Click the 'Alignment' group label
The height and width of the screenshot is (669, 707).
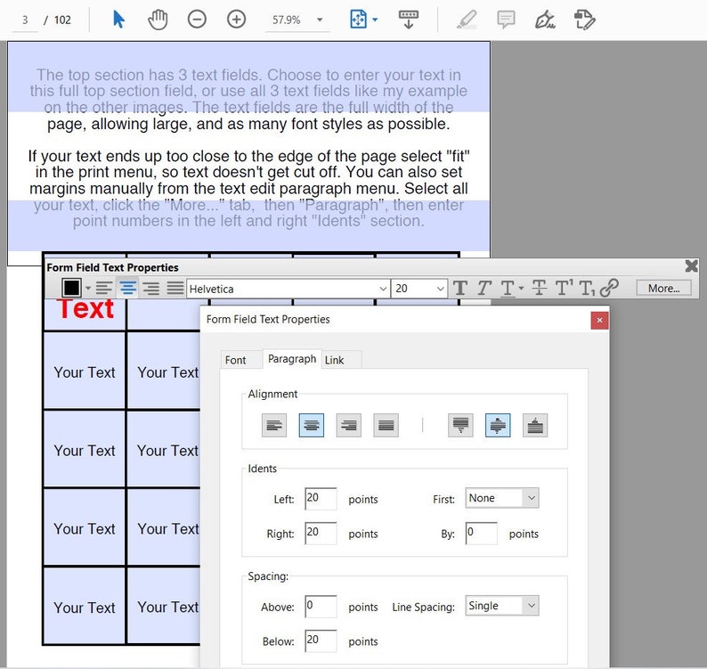[x=272, y=394]
